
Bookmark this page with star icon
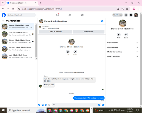click(x=127, y=9)
